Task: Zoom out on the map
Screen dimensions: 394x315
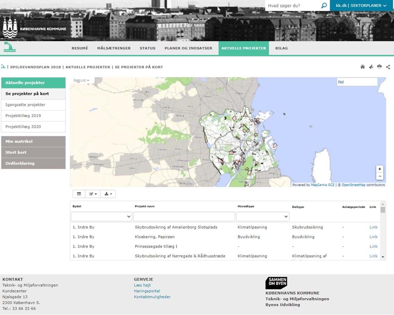Action: tap(379, 176)
